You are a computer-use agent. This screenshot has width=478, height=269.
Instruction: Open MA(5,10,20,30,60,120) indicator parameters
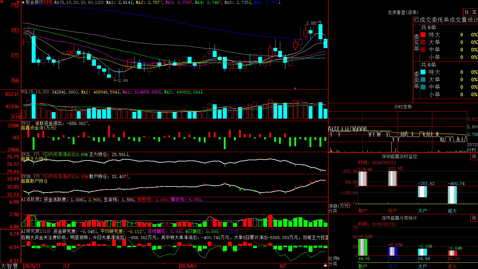point(79,2)
